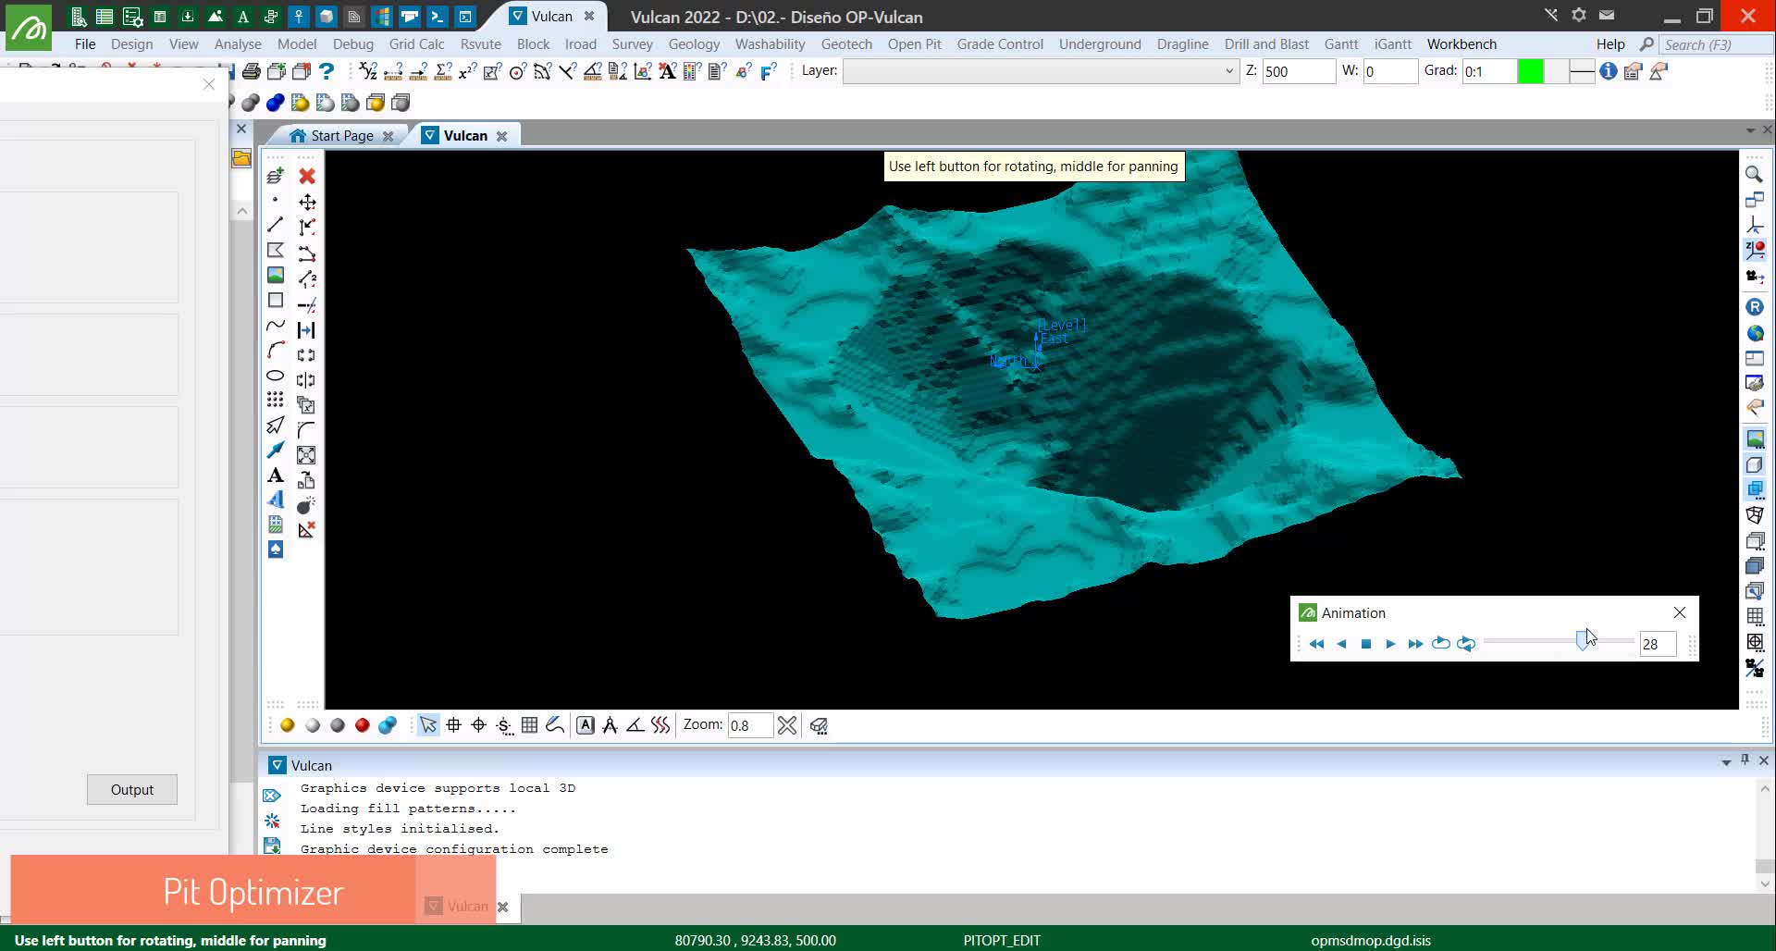Click the red sphere shading icon
Screen dimensions: 1776x951
click(363, 725)
